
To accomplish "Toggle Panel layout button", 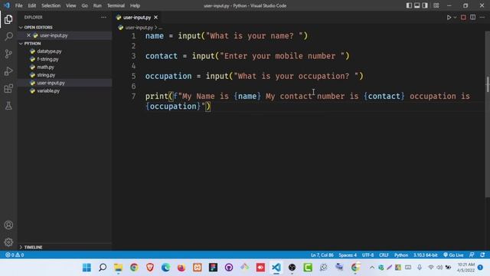I will click(x=416, y=5).
